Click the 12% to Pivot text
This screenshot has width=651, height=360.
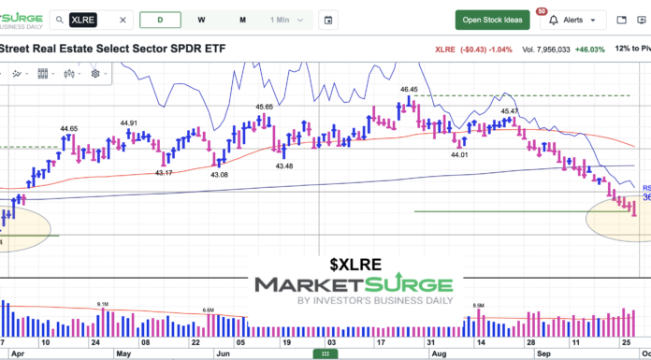click(632, 49)
